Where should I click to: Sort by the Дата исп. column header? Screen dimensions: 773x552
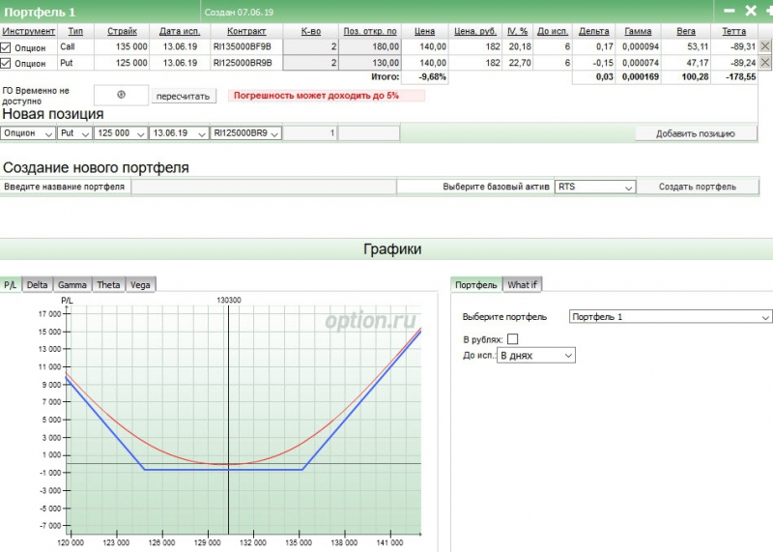180,31
